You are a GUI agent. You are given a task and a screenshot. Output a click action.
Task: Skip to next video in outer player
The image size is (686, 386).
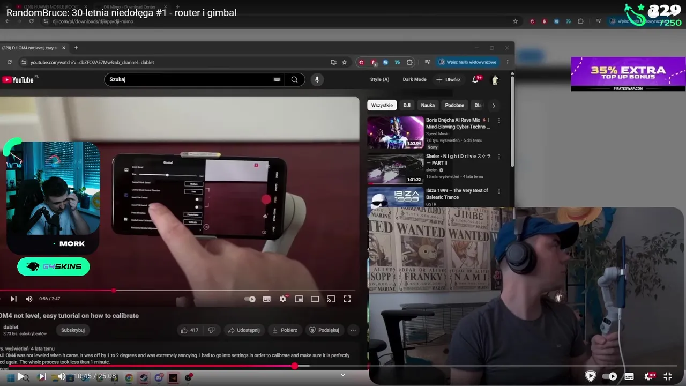(42, 377)
